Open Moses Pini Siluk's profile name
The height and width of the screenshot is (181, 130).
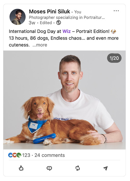click(x=49, y=11)
